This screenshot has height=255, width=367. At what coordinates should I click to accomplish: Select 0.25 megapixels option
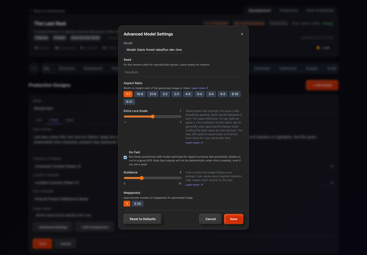tap(138, 204)
